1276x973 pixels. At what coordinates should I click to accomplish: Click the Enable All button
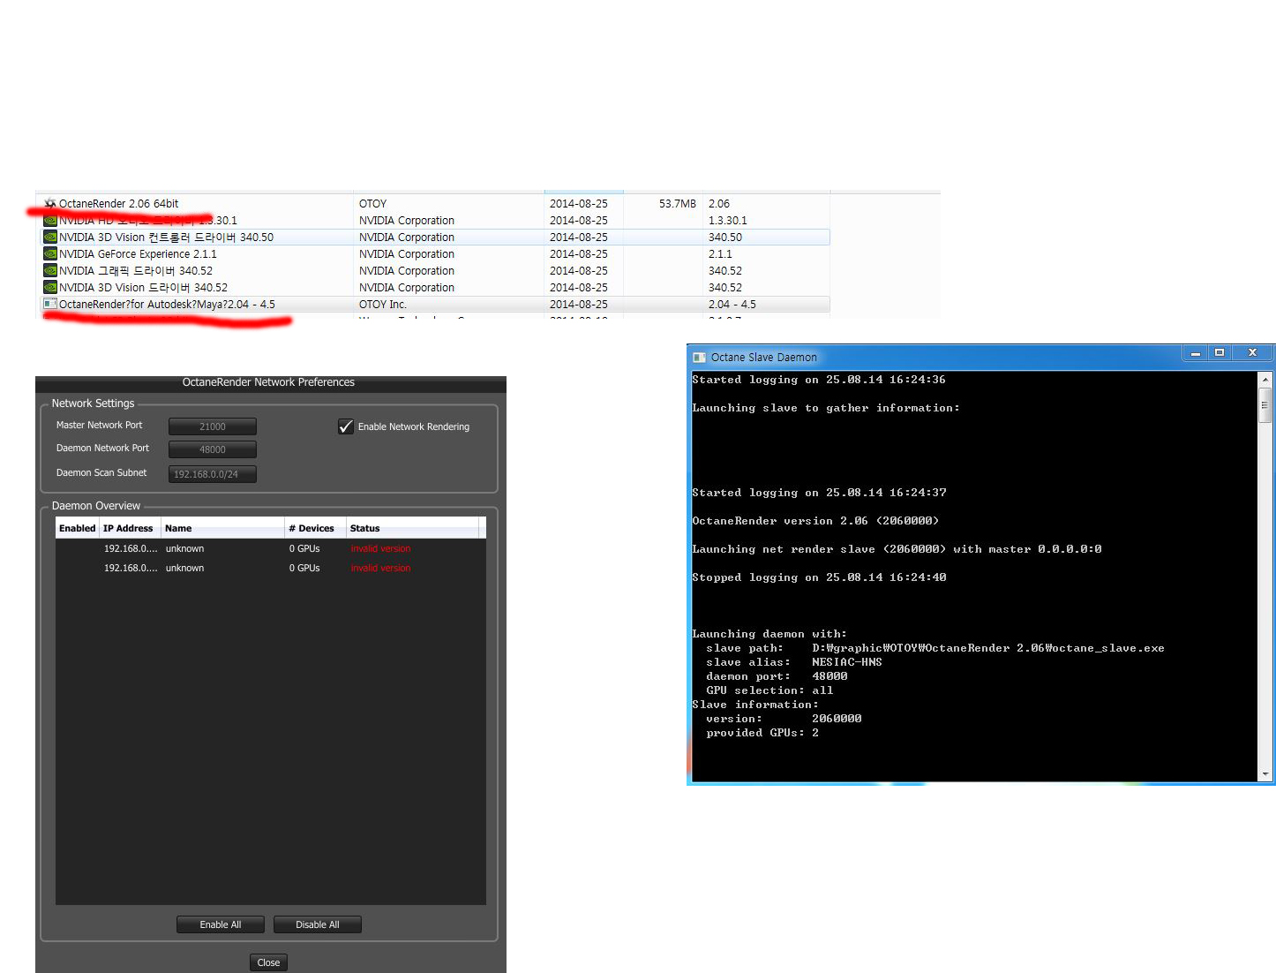click(221, 924)
